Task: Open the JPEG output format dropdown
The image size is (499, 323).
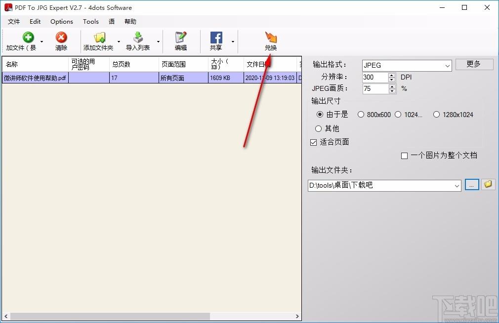Action: pos(448,66)
